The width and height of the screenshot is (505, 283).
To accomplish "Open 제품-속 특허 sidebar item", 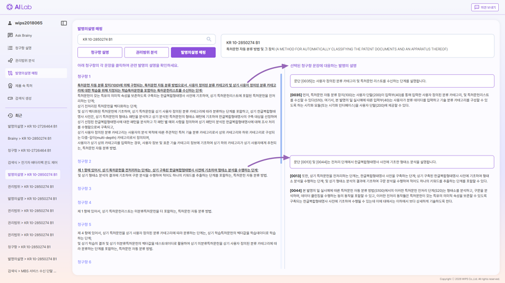I will (x=24, y=86).
